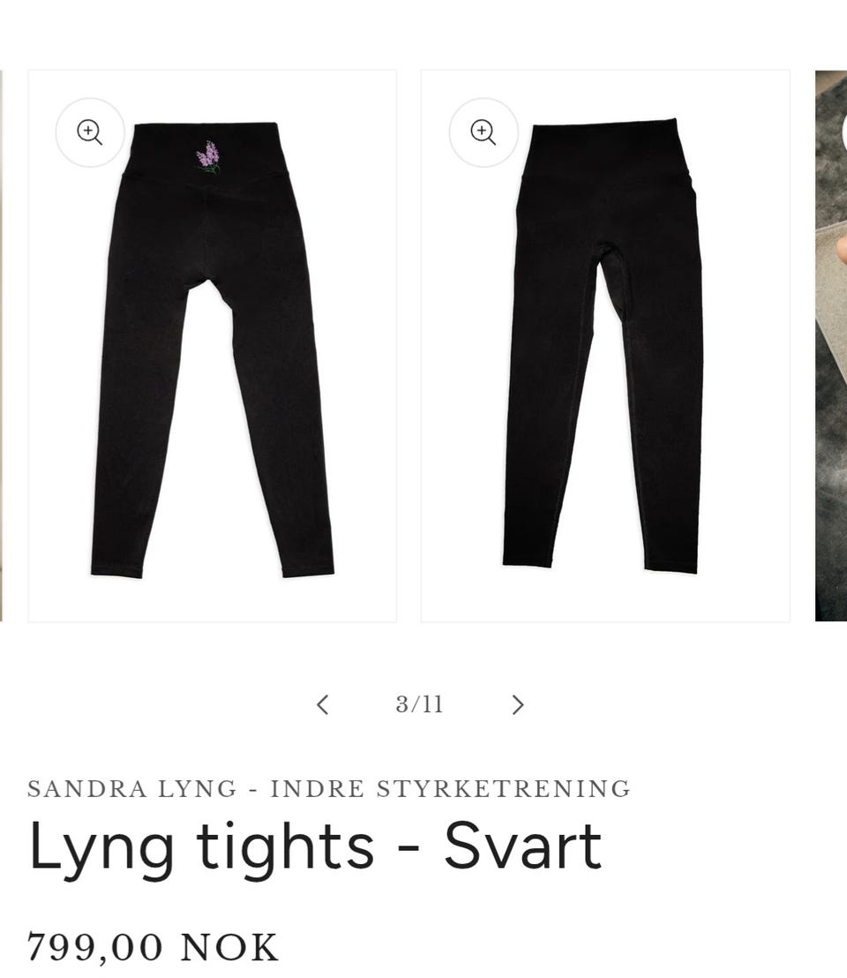Advance to the next product slide

(x=517, y=704)
